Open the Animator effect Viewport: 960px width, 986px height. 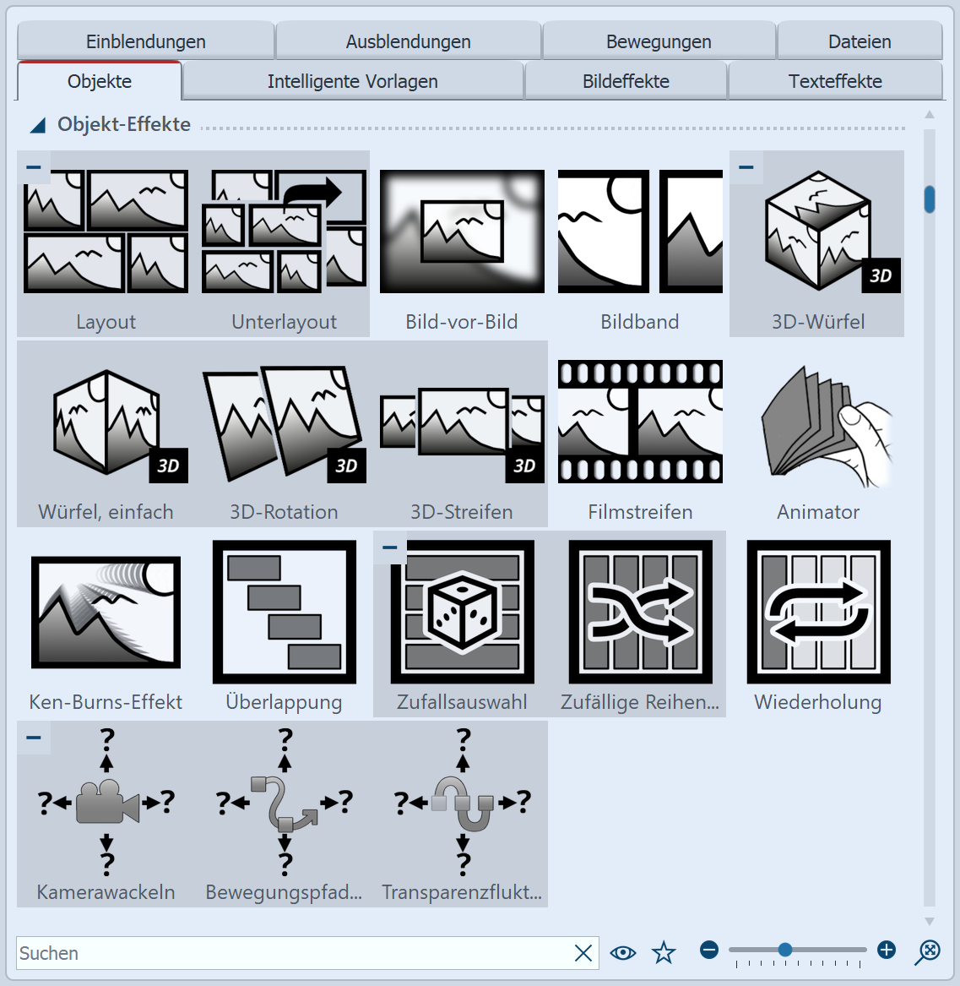pyautogui.click(x=817, y=422)
